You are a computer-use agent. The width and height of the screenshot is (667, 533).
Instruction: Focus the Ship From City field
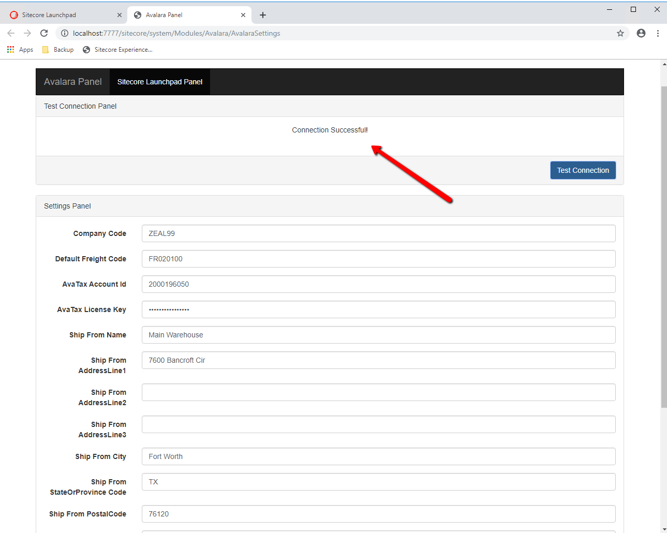tap(379, 456)
